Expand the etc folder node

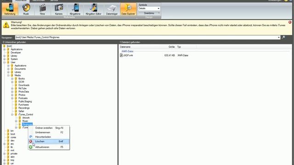point(5,144)
